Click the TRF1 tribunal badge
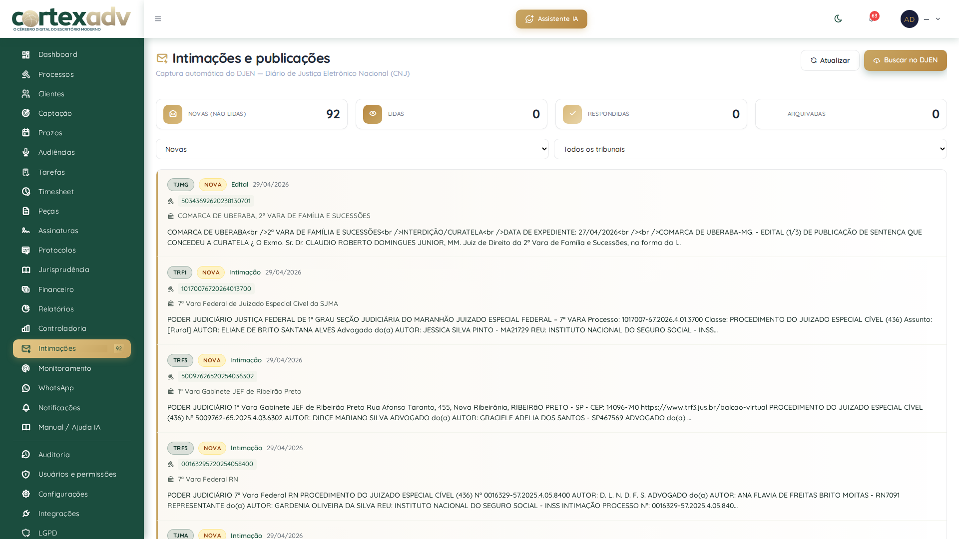Screen dimensions: 959x539 click(x=180, y=272)
